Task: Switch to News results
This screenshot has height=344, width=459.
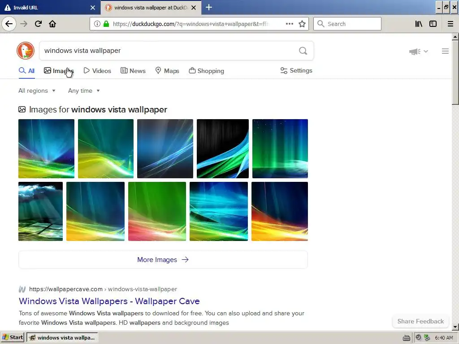Action: point(133,70)
